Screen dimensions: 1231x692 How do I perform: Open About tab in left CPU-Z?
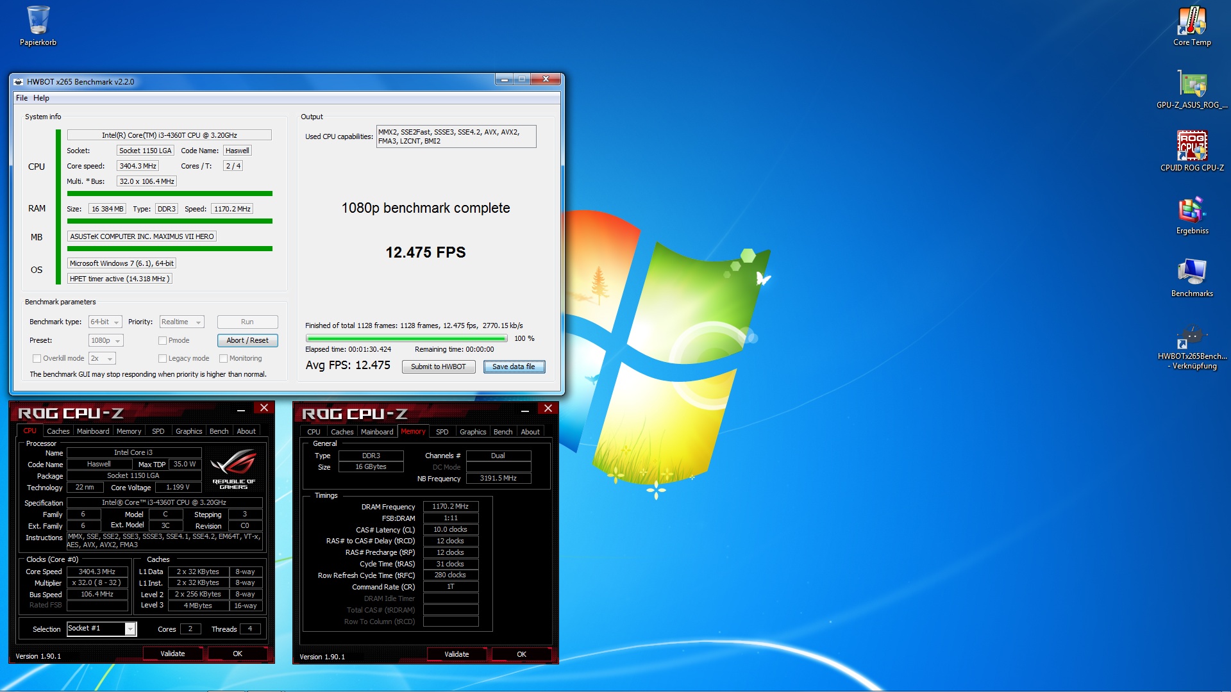coord(246,431)
